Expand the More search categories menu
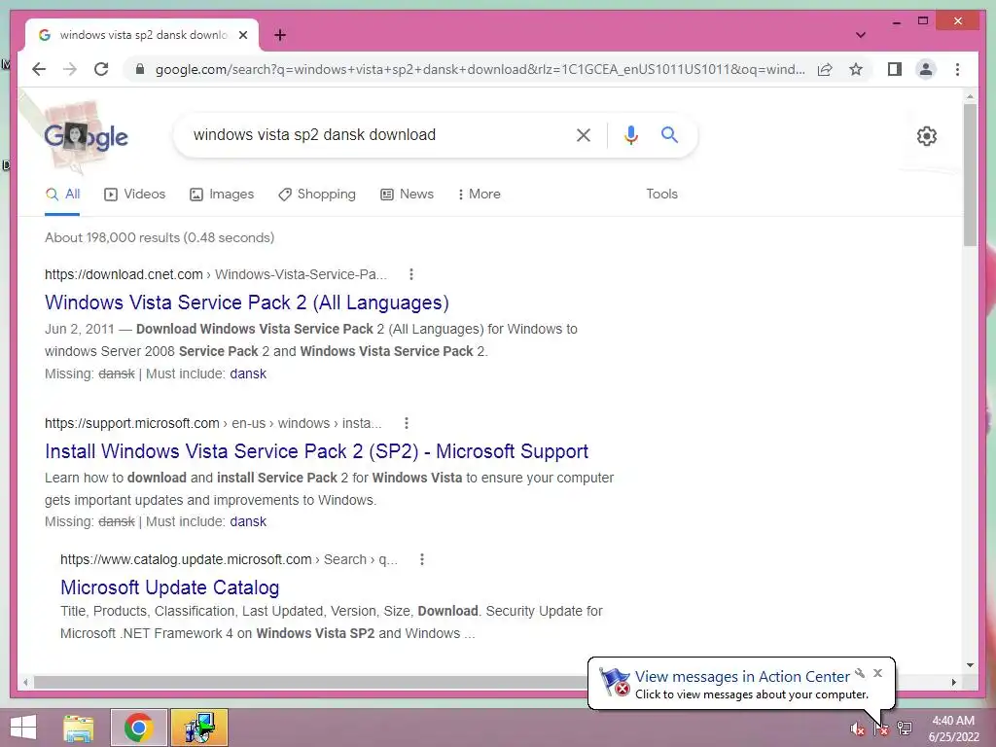Image resolution: width=996 pixels, height=747 pixels. [479, 195]
